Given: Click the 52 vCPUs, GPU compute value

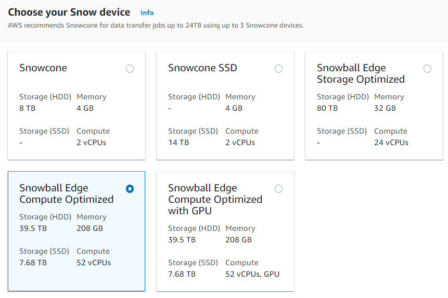Looking at the screenshot, I should click(x=252, y=274).
